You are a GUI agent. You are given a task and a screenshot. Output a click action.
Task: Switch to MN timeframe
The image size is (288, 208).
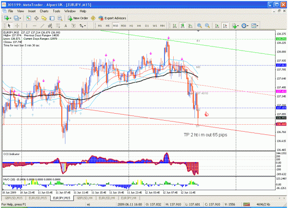162,26
